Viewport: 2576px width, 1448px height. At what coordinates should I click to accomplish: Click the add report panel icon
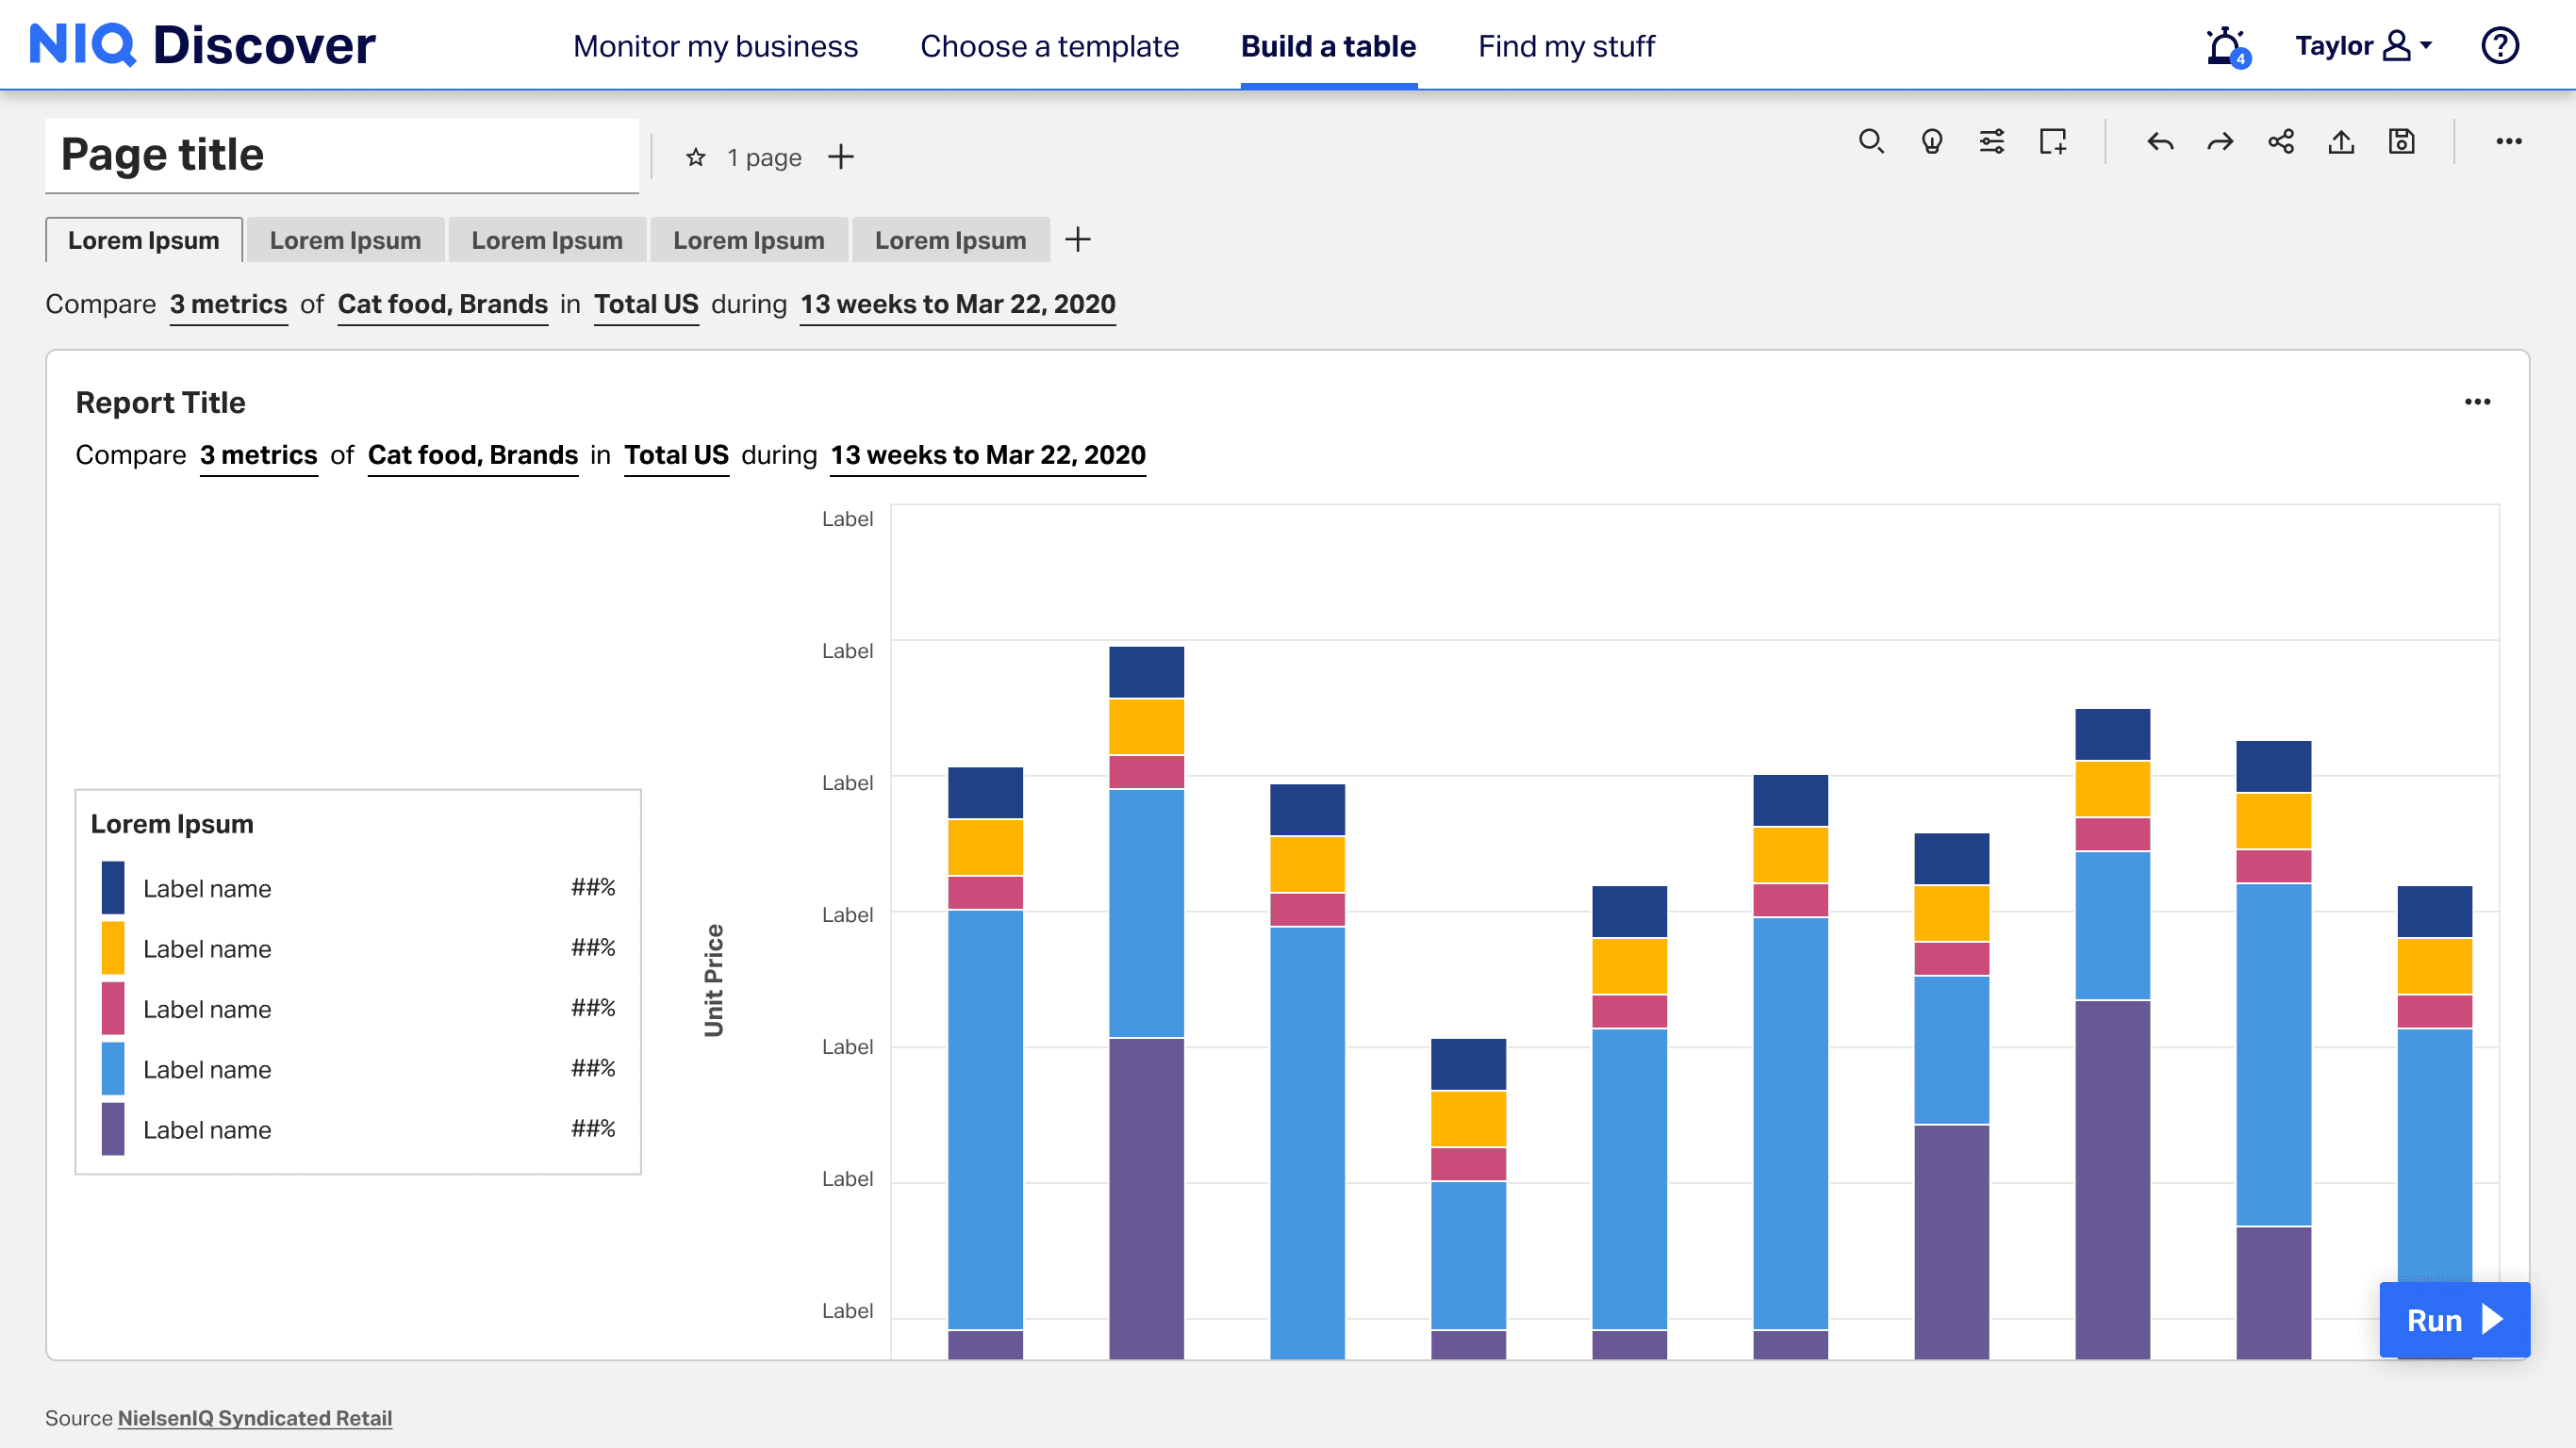[2052, 141]
